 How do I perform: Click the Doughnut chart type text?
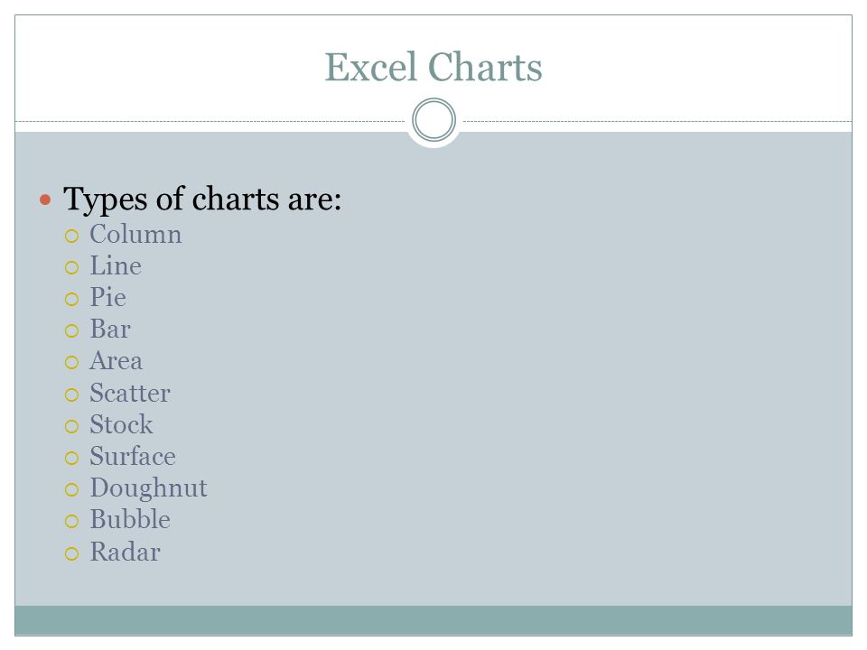pos(148,488)
